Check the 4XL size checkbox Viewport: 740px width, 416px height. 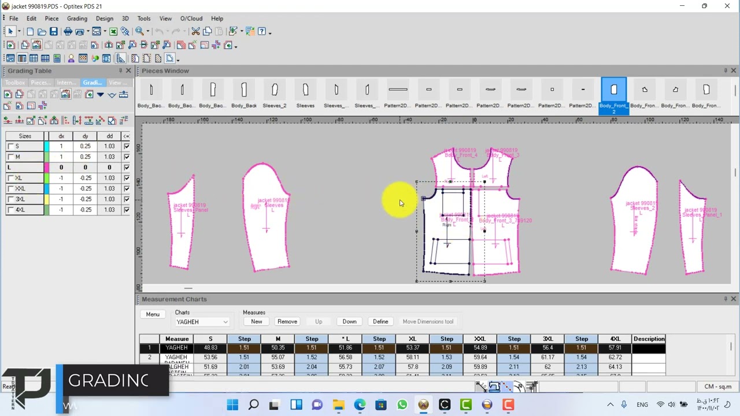point(10,210)
